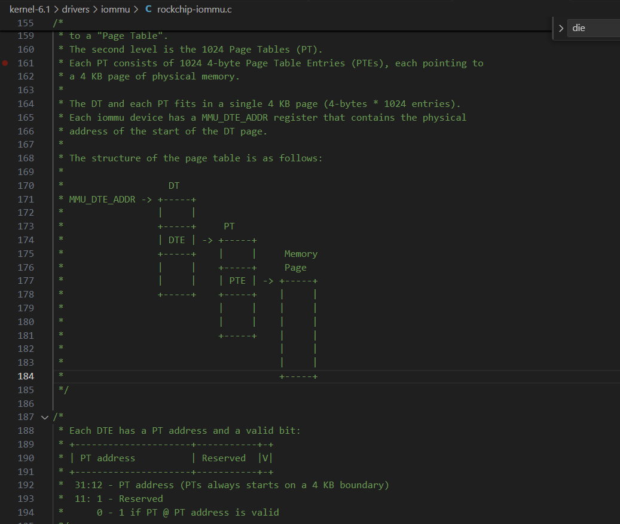Click the "DTE" label in the diagram
This screenshot has height=524, width=620.
(176, 240)
